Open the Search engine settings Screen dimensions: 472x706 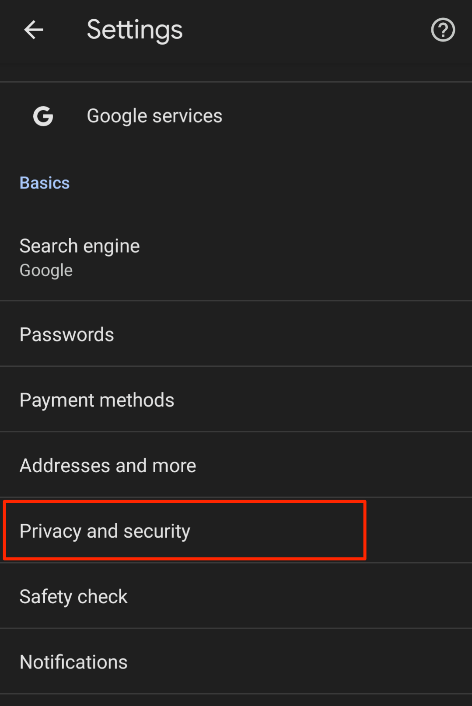click(80, 256)
